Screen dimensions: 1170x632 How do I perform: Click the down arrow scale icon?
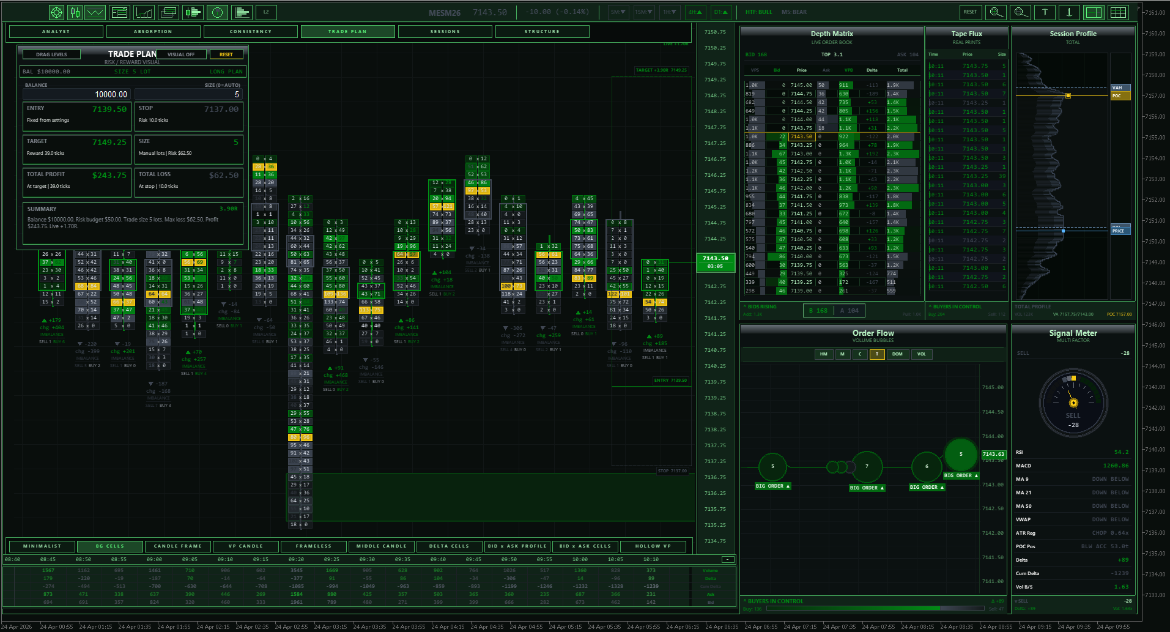(x=1069, y=12)
